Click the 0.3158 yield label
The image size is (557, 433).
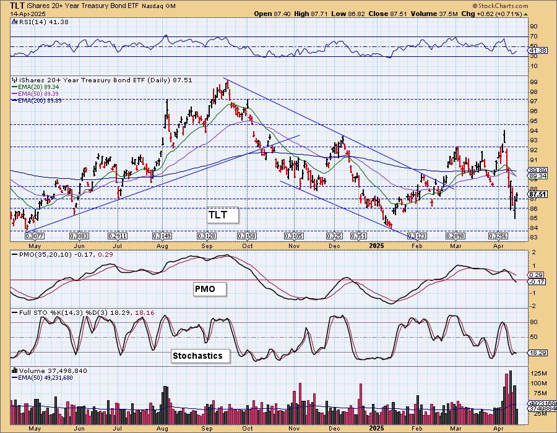[247, 236]
